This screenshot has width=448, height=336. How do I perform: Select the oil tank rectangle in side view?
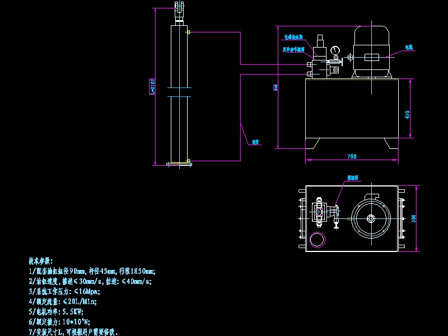pyautogui.click(x=352, y=108)
